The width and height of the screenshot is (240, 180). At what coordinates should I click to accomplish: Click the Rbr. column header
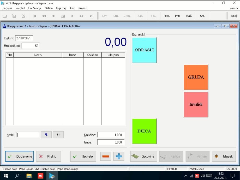10,55
